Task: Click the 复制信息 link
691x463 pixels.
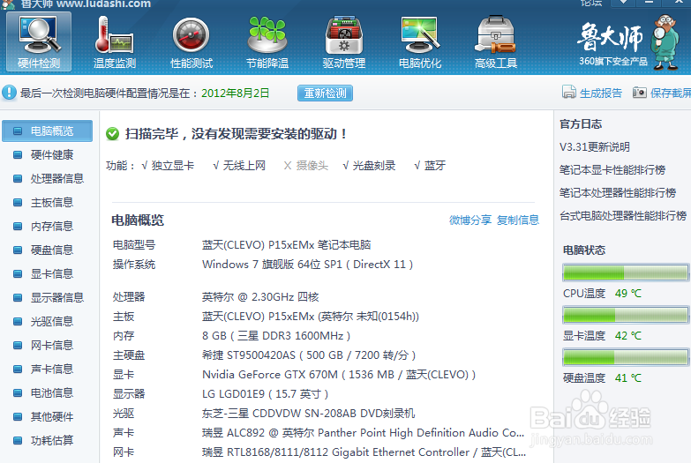Action: coord(518,220)
